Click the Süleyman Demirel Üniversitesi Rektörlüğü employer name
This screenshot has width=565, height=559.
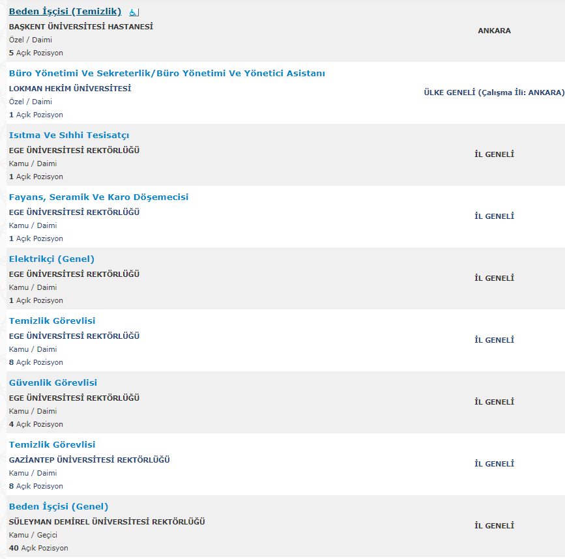pyautogui.click(x=107, y=522)
